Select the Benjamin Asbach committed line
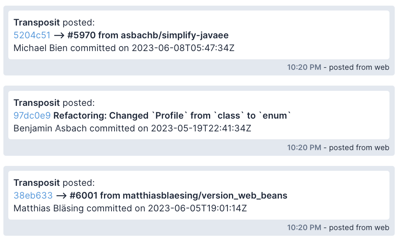 tap(132, 128)
